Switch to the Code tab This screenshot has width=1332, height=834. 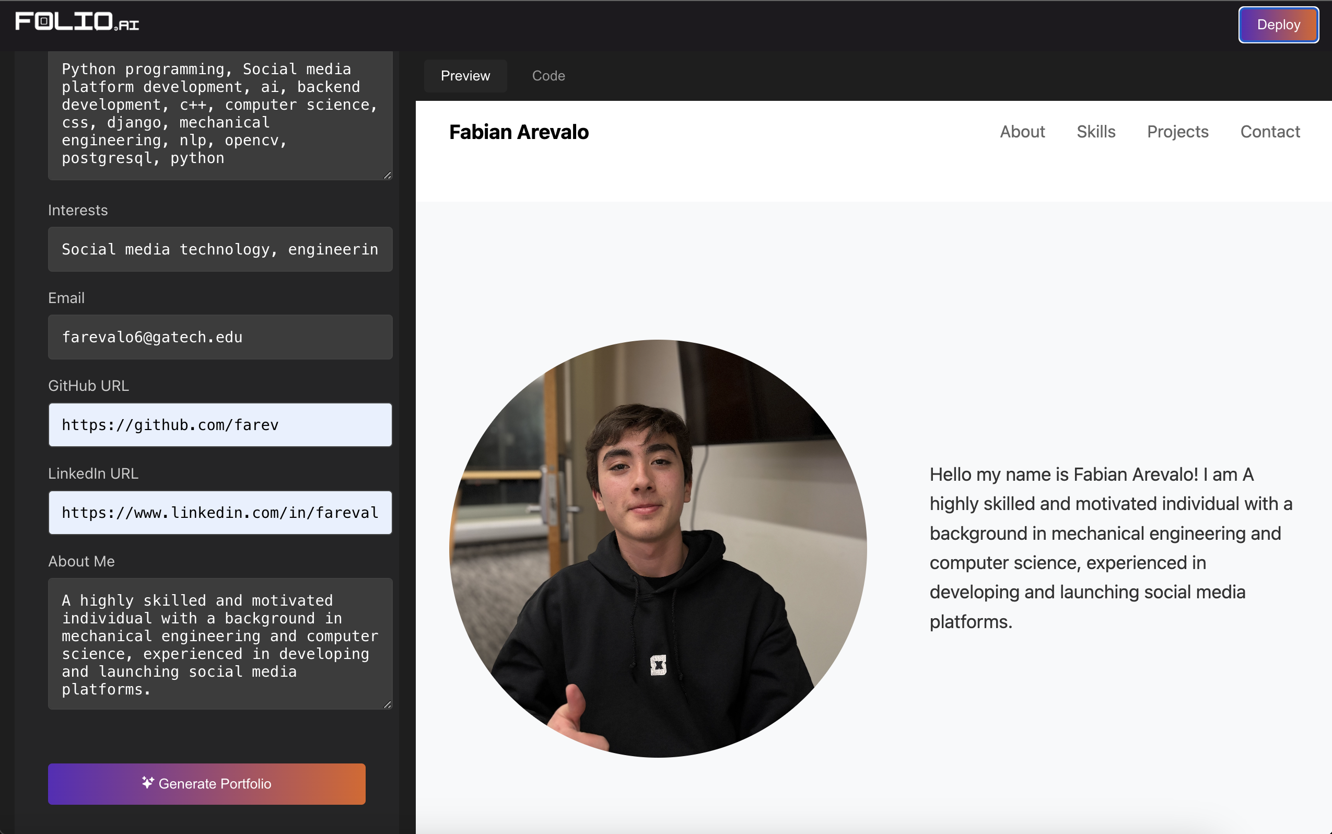click(548, 76)
